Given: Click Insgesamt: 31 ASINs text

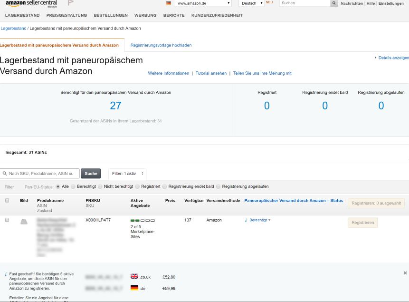Looking at the screenshot, I should pos(26,152).
